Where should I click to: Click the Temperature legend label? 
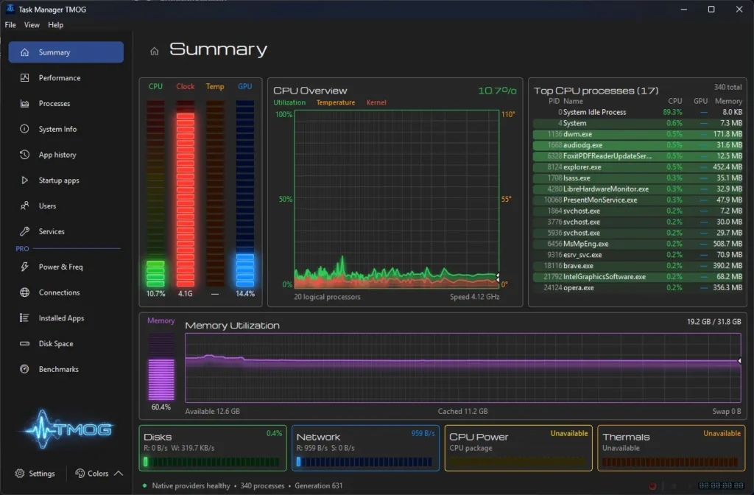(x=336, y=102)
